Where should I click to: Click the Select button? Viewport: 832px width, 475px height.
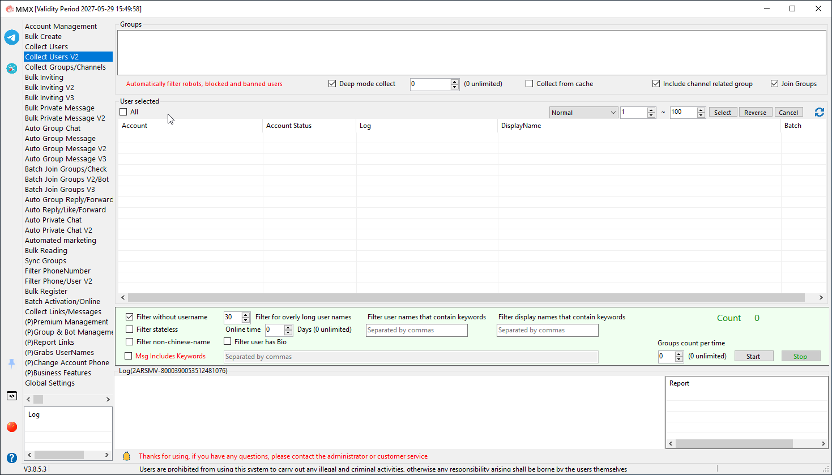point(723,112)
